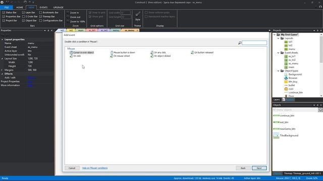323x181 pixels.
Task: Collapse the 'My First Game' project node
Action: (x=275, y=35)
